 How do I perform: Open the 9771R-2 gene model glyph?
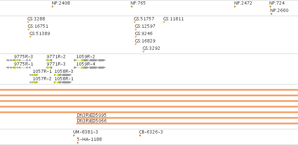tap(49, 60)
